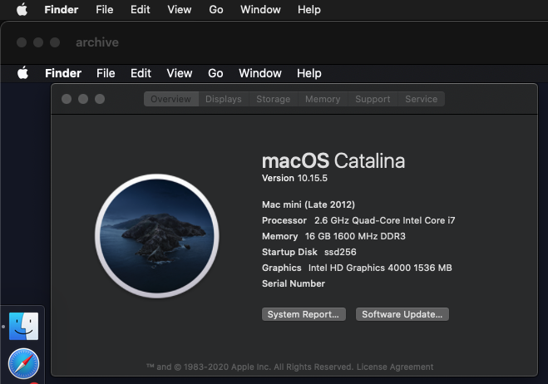Open the License Agreement link
This screenshot has width=548, height=384.
pos(395,367)
